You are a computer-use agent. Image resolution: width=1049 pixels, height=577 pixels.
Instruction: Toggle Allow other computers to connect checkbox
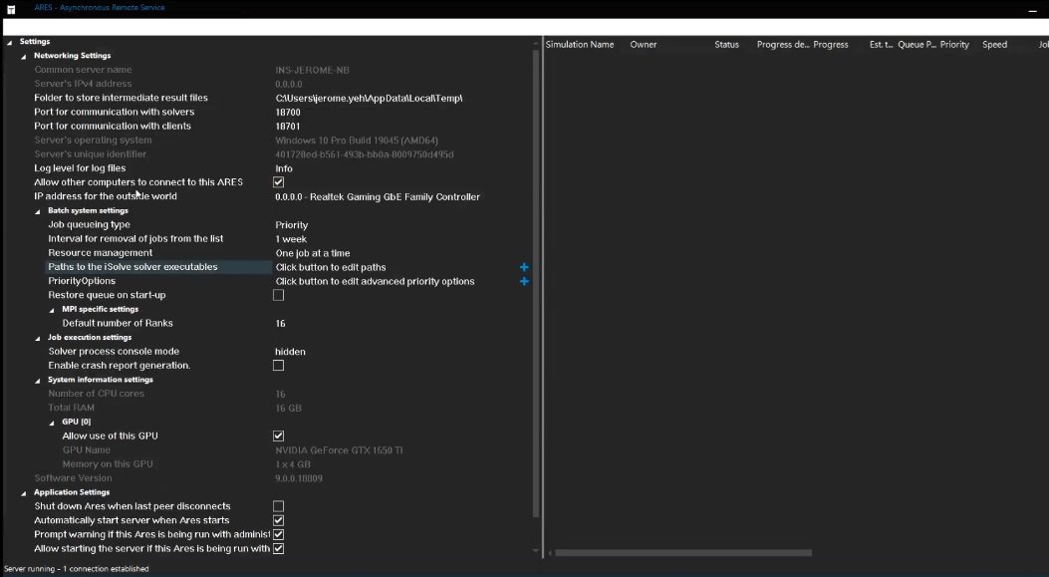pos(279,182)
